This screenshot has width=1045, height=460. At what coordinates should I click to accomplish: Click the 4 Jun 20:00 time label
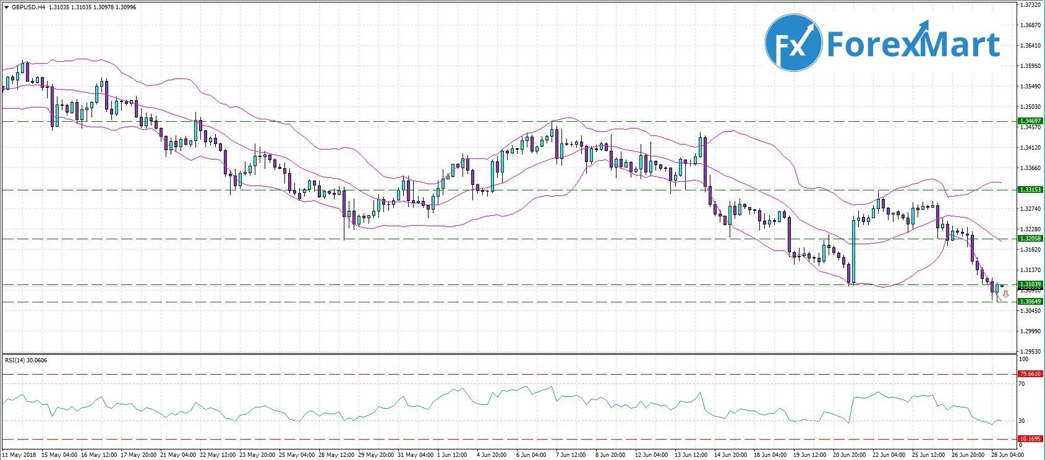(493, 455)
